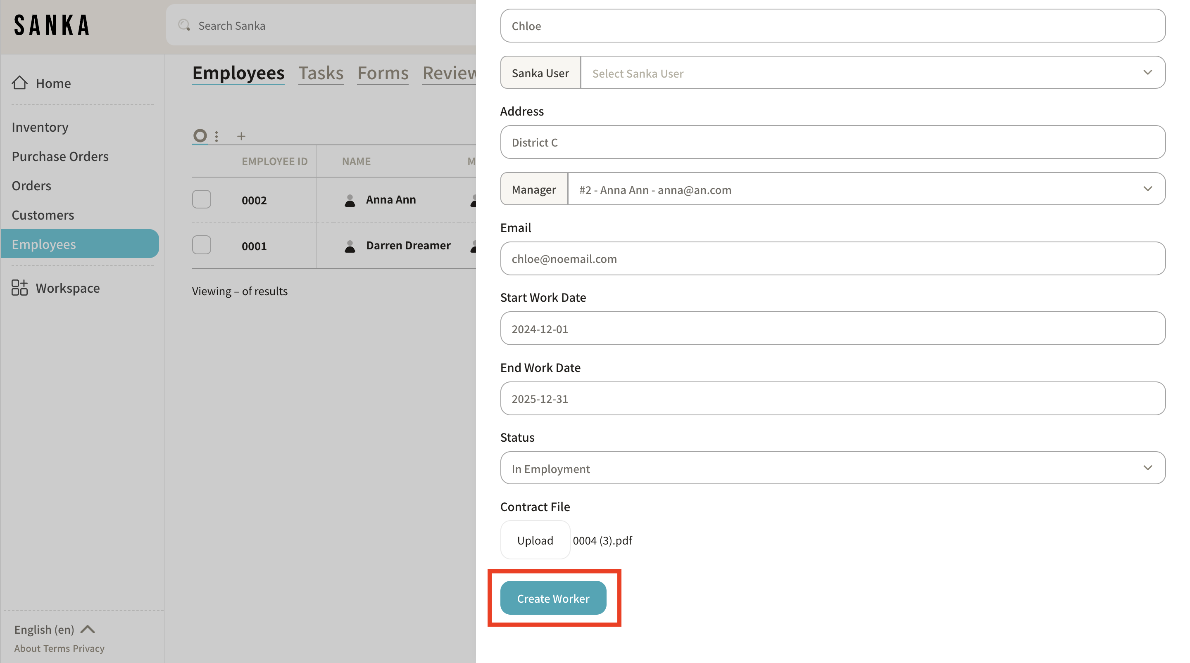This screenshot has width=1190, height=663.
Task: Open the Status In Employment dropdown
Action: [833, 468]
